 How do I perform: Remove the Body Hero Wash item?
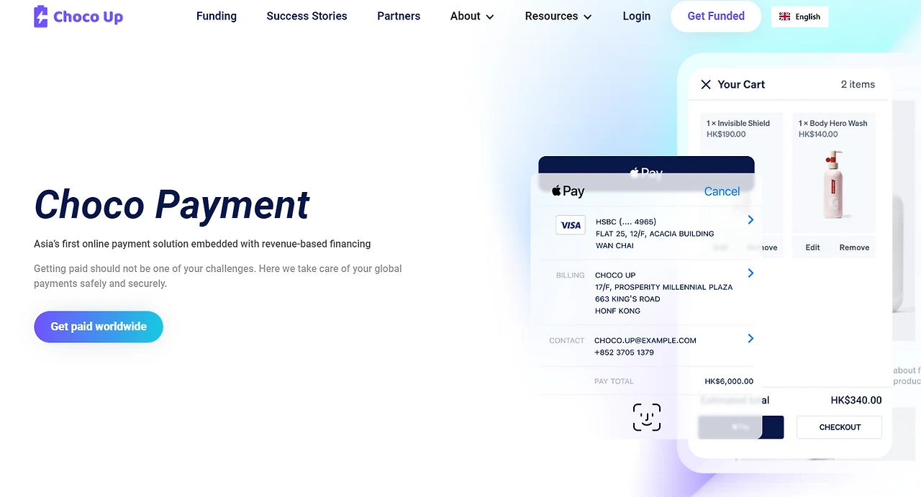click(854, 247)
